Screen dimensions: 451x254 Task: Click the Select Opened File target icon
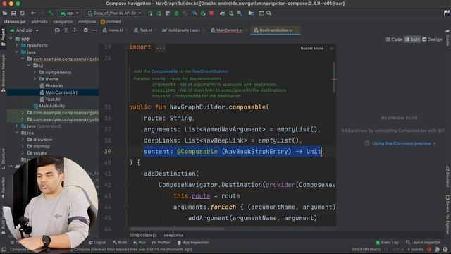(57, 30)
